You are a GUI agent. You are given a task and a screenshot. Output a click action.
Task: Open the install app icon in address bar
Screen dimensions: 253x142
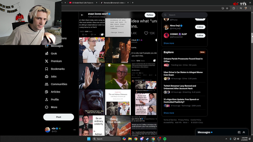[223, 8]
